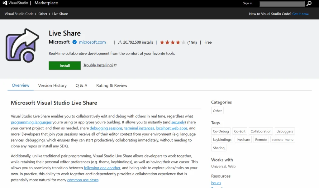Click the 20,792,508 installs text

coord(138,42)
